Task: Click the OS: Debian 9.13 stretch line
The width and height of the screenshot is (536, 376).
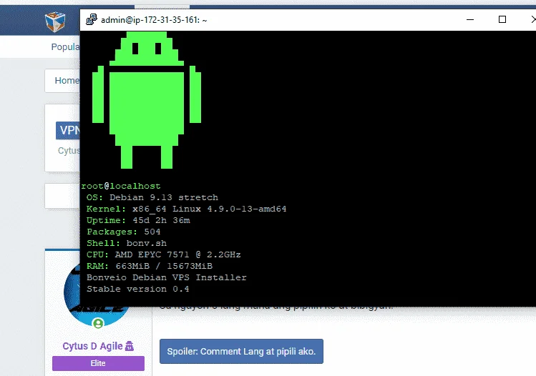Action: (152, 197)
